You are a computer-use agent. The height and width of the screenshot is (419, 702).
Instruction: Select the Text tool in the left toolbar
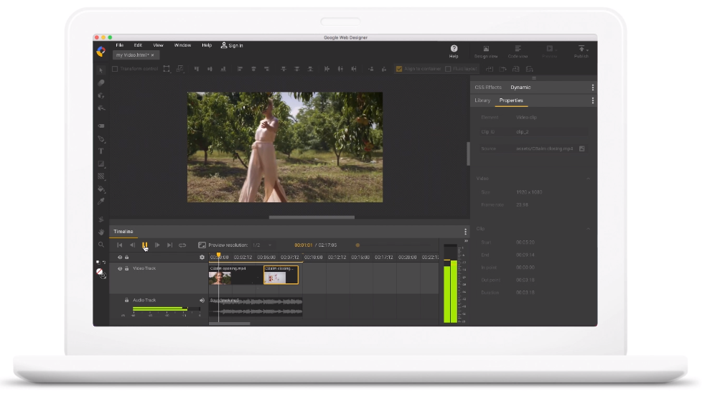coord(101,151)
